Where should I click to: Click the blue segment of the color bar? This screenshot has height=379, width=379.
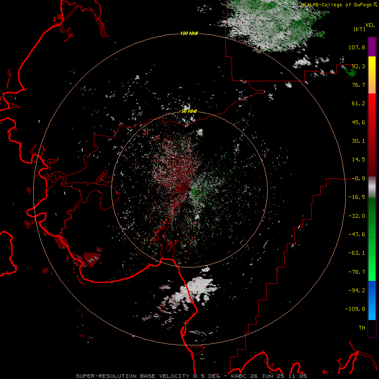pos(372,300)
